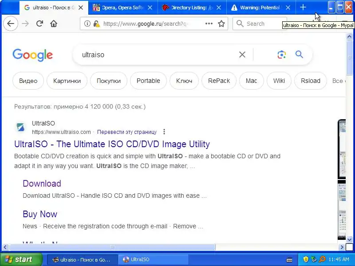355x266 pixels.
Task: Click Перевести эту страницу link
Action: (x=127, y=132)
